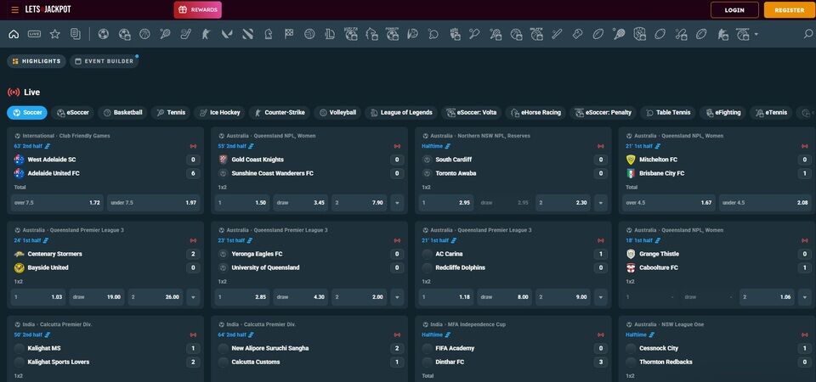Image resolution: width=816 pixels, height=382 pixels.
Task: Select the Counter-Strike soldier icon in top bar
Action: click(x=207, y=34)
